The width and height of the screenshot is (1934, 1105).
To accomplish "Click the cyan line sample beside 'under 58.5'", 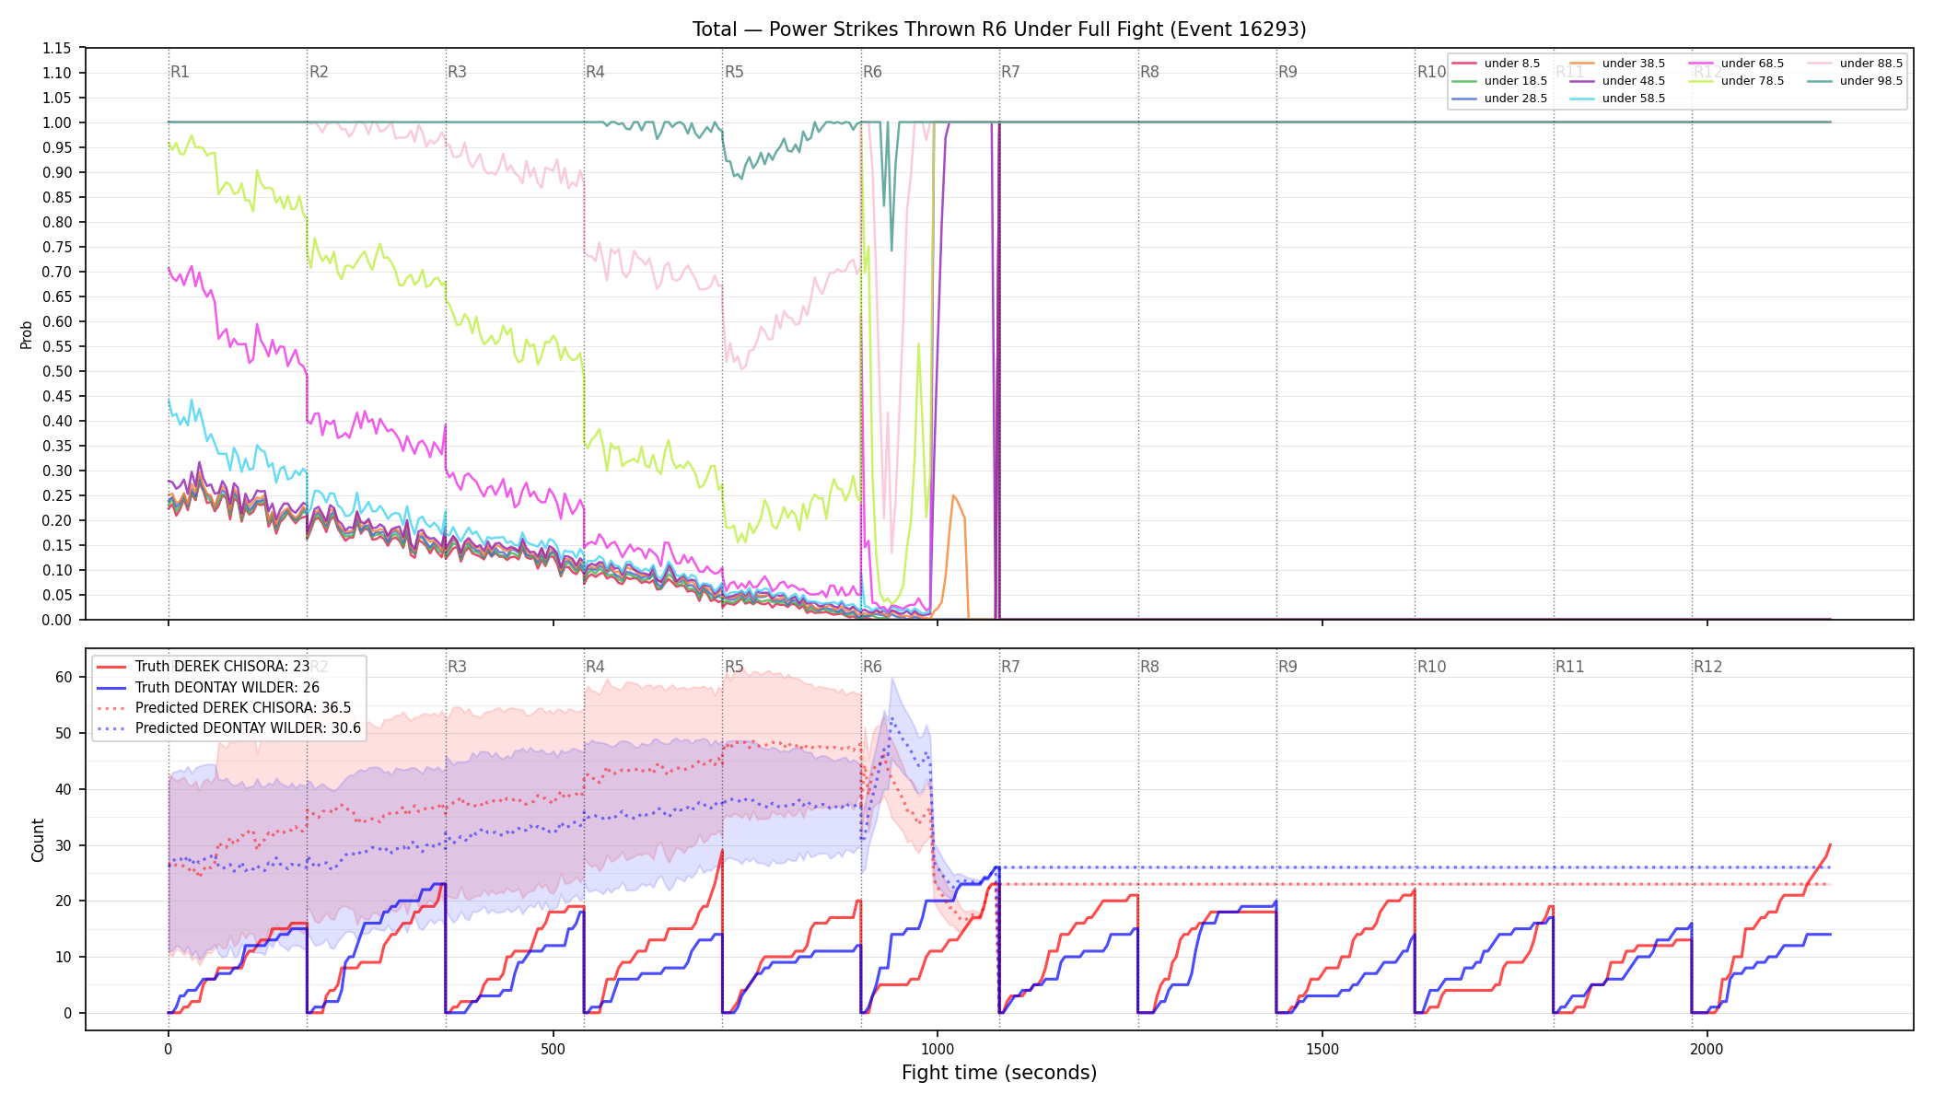I will coord(1582,99).
